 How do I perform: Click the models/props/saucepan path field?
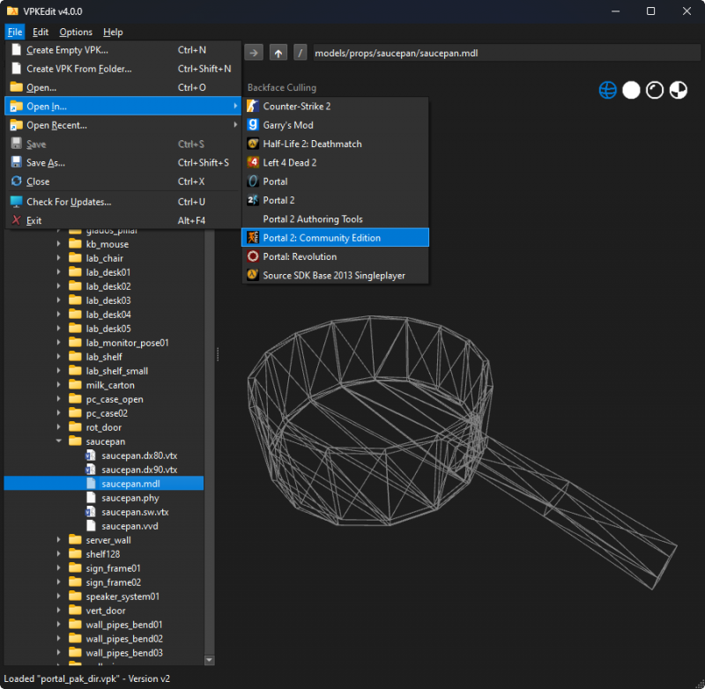click(441, 52)
